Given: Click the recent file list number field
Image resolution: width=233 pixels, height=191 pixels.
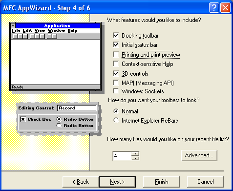Looking at the screenshot, I should coord(122,156).
